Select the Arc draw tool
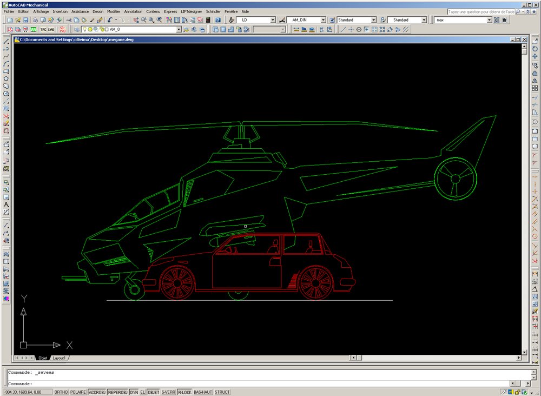This screenshot has width=541, height=396. pyautogui.click(x=6, y=64)
